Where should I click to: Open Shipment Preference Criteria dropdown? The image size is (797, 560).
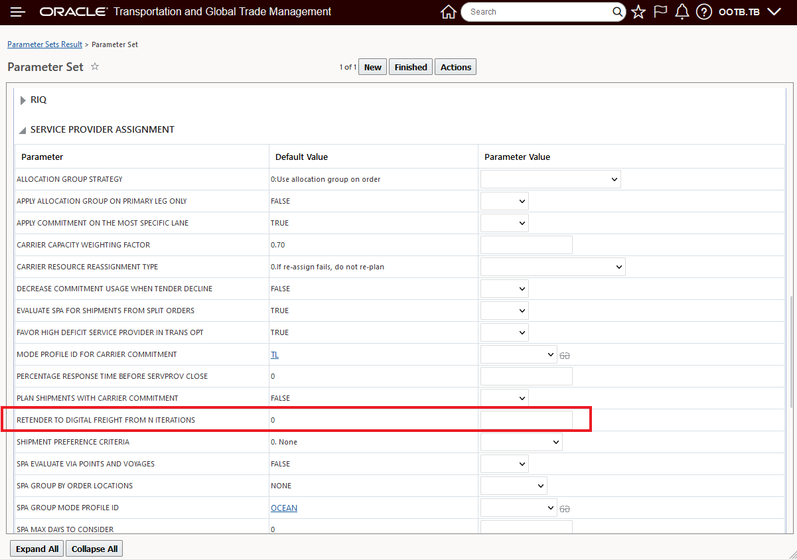pyautogui.click(x=521, y=442)
